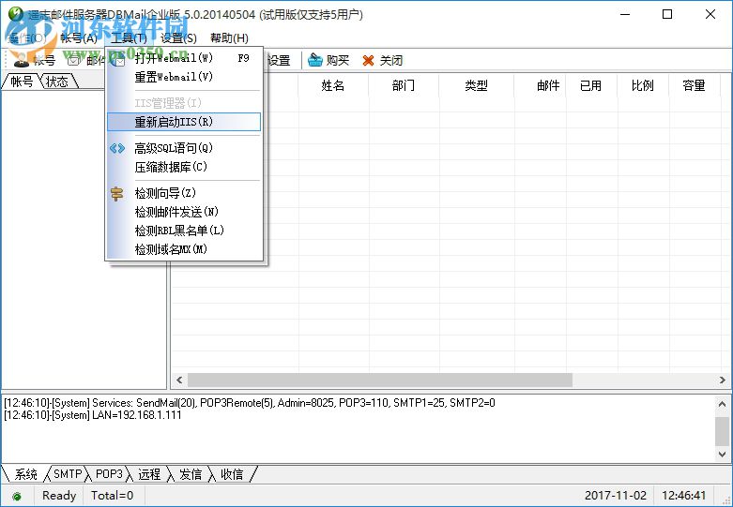
Task: Choose 高级SQL语句(Q) menu entry
Action: tap(184, 148)
